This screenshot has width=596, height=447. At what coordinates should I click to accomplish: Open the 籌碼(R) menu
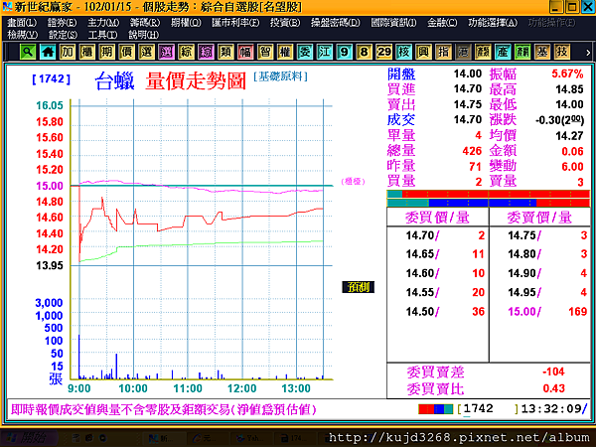click(x=145, y=23)
